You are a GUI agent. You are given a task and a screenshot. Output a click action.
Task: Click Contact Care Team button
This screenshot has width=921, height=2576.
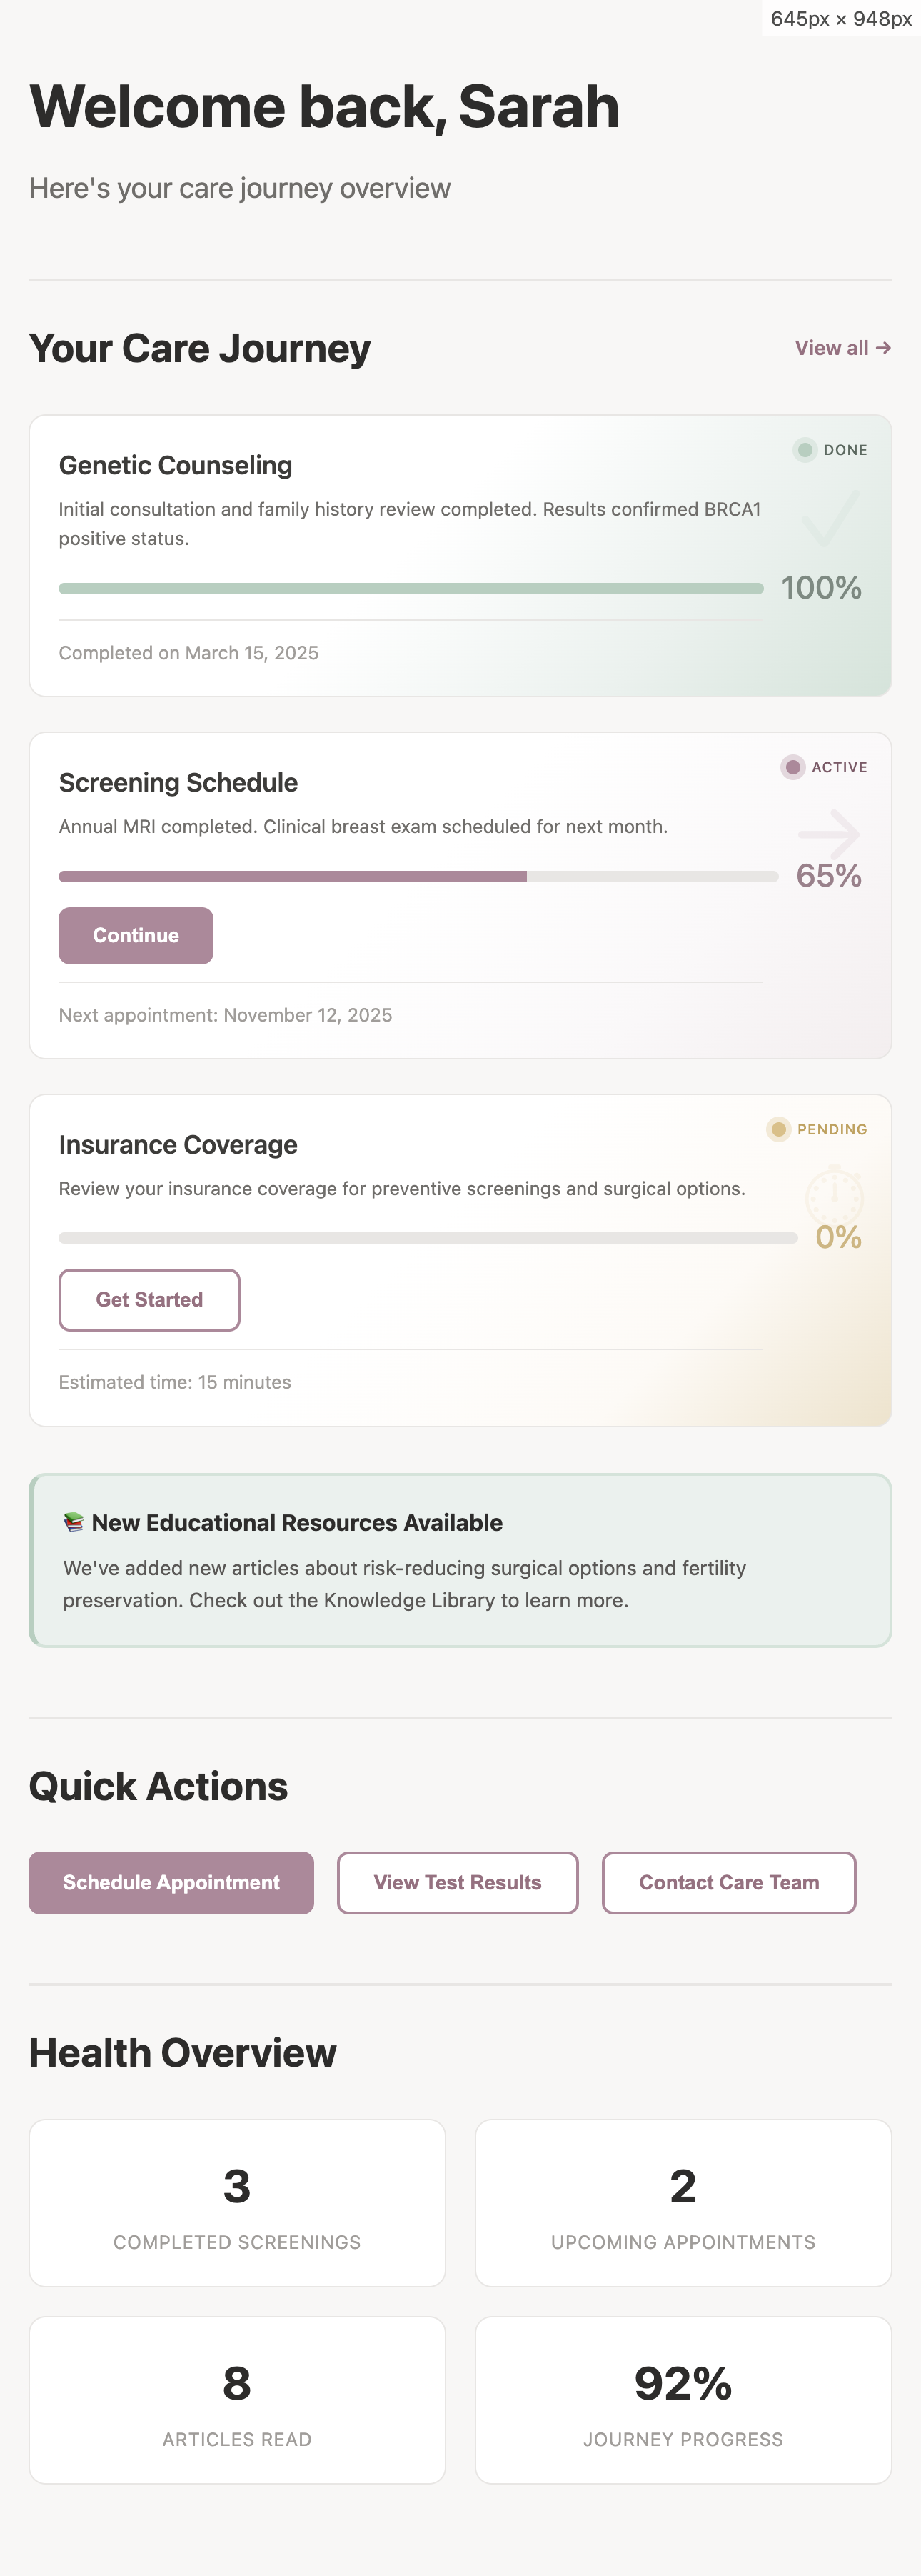(x=728, y=1883)
